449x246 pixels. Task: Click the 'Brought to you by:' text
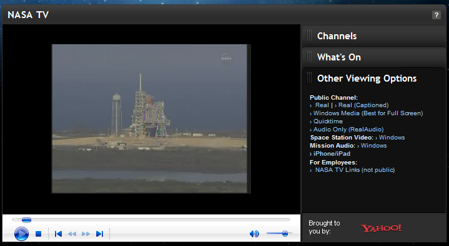324,227
